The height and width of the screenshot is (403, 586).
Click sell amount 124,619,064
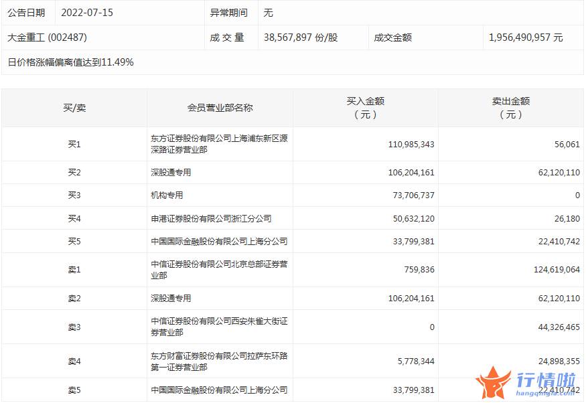pyautogui.click(x=557, y=269)
